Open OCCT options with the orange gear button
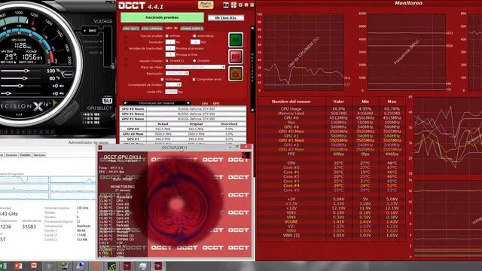Image resolution: width=482 pixels, height=271 pixels. click(236, 74)
